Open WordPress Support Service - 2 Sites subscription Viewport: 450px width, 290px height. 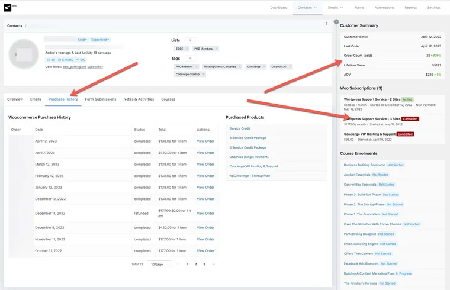pyautogui.click(x=372, y=99)
